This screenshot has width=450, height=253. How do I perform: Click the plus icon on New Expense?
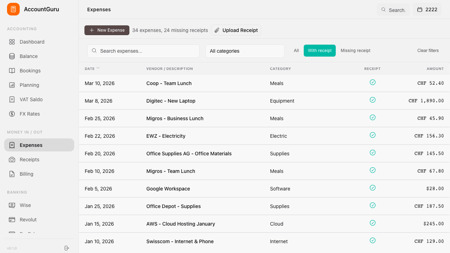92,30
